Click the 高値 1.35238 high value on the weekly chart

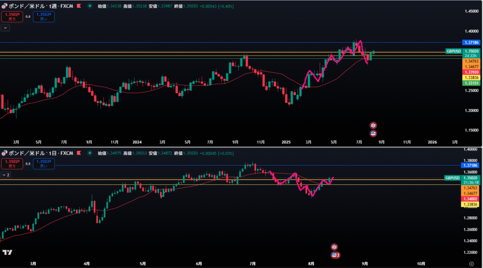tap(135, 6)
